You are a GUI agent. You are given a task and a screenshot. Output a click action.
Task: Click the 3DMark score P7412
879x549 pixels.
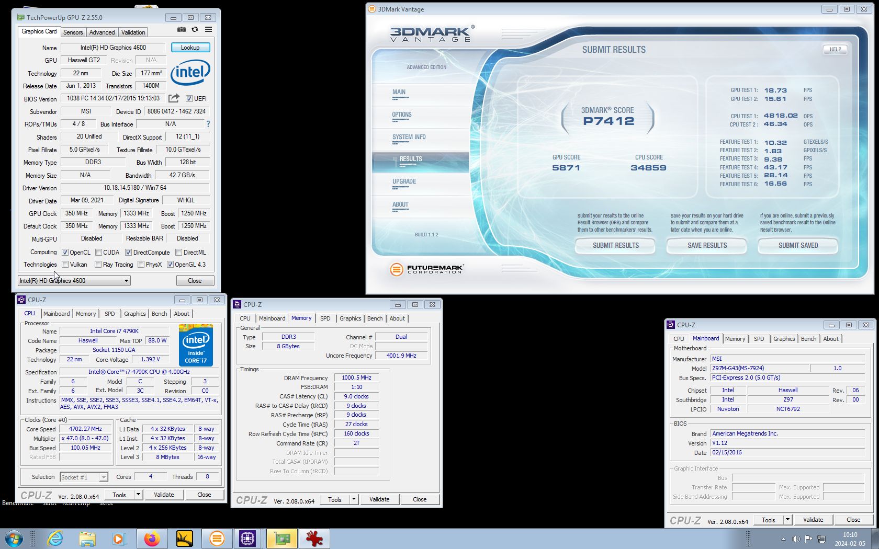(x=608, y=121)
